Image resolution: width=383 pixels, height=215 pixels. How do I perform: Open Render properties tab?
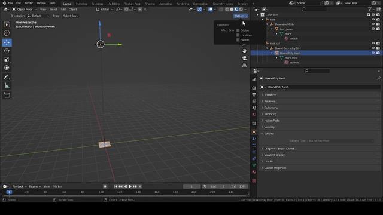(254, 88)
